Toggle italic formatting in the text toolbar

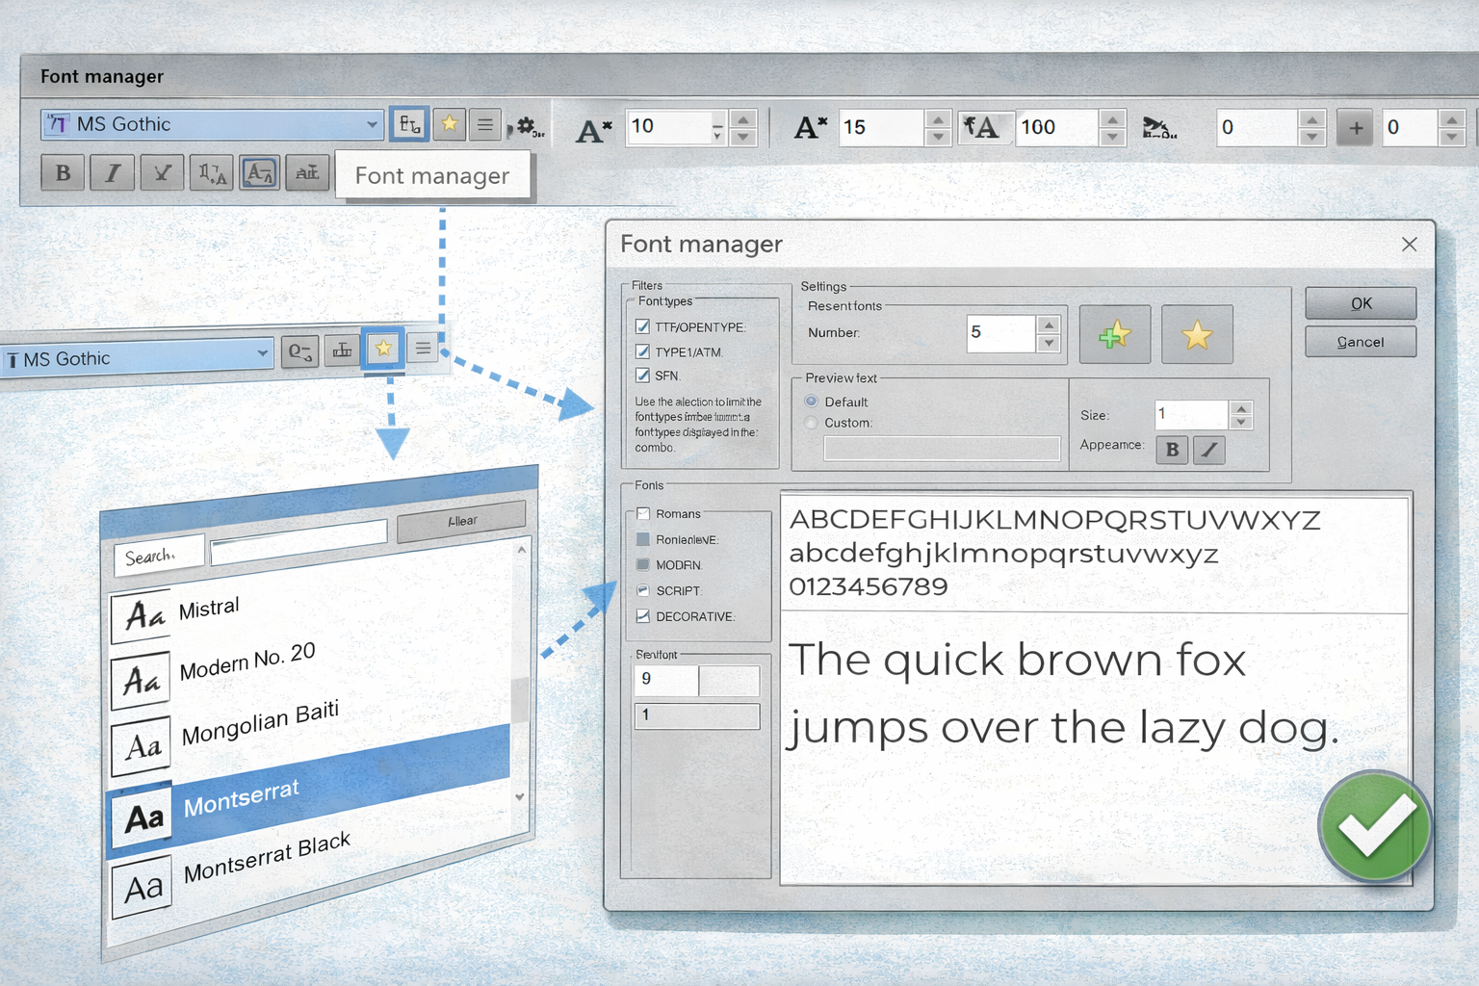[x=112, y=172]
